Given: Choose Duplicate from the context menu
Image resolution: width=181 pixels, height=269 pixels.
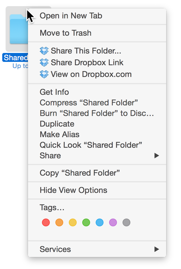Looking at the screenshot, I should click(x=57, y=124).
